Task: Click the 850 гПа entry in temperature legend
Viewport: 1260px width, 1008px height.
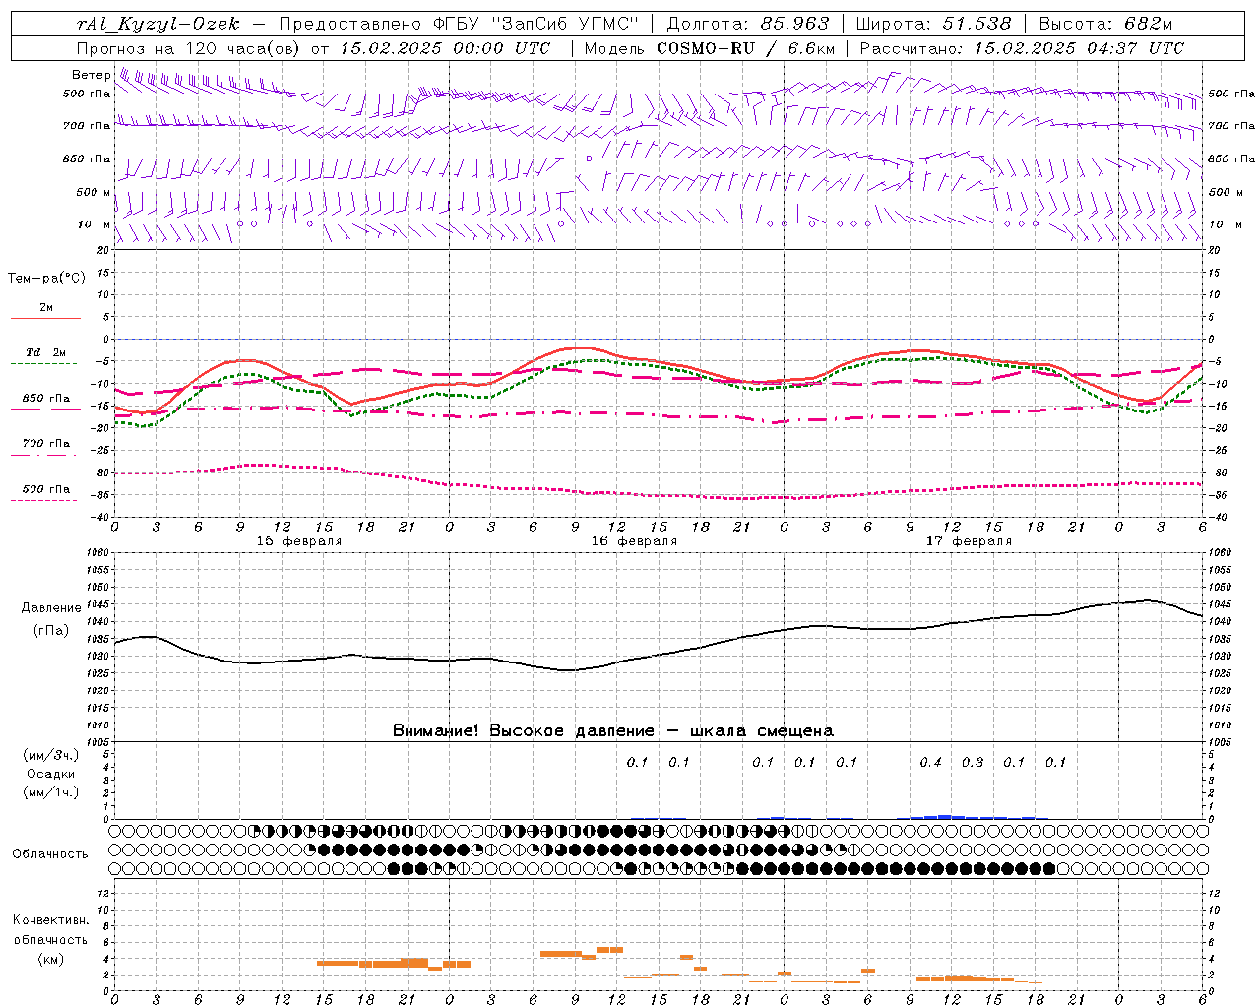Action: (x=45, y=399)
